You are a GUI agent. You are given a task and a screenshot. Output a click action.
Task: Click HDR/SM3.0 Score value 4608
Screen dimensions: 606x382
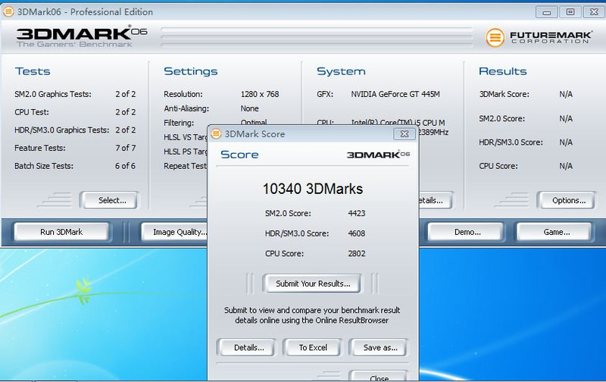pyautogui.click(x=356, y=233)
